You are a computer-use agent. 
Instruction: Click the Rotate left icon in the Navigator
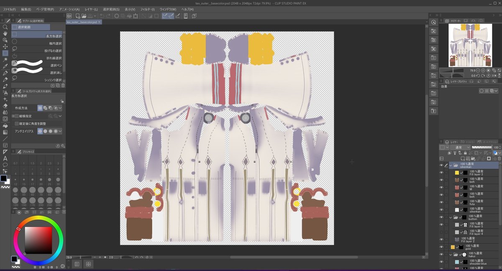click(x=479, y=76)
